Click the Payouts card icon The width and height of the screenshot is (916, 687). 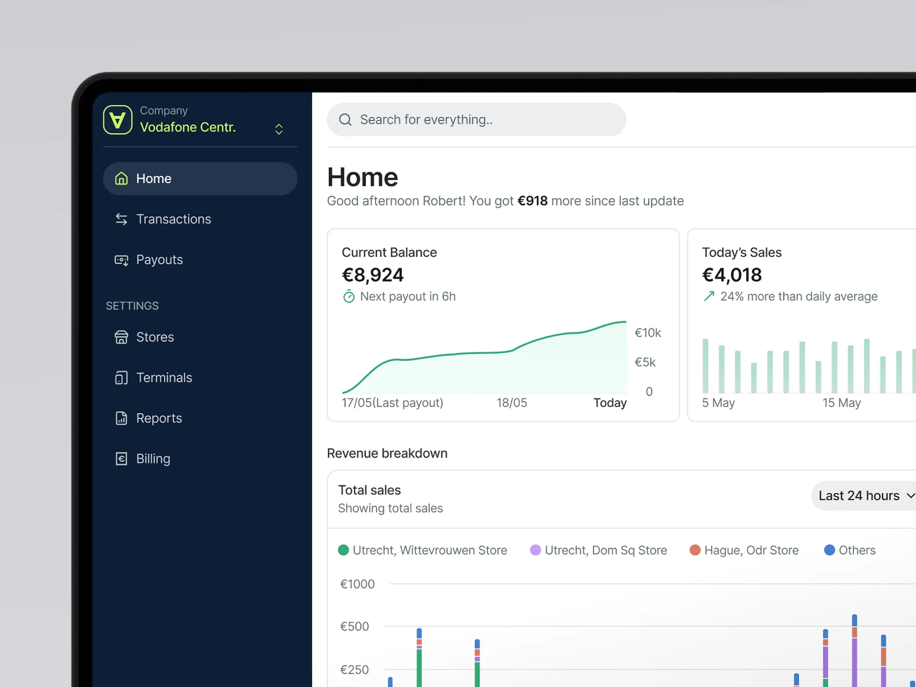pyautogui.click(x=121, y=260)
